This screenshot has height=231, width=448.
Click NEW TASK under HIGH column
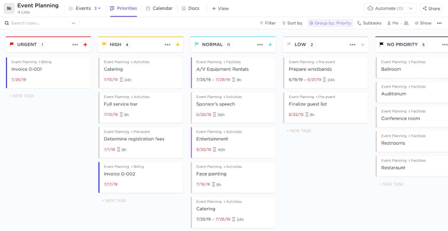pos(114,201)
